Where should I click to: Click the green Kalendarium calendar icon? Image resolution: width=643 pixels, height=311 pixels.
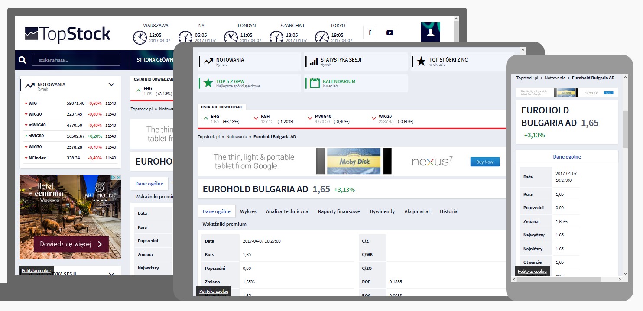click(x=315, y=83)
